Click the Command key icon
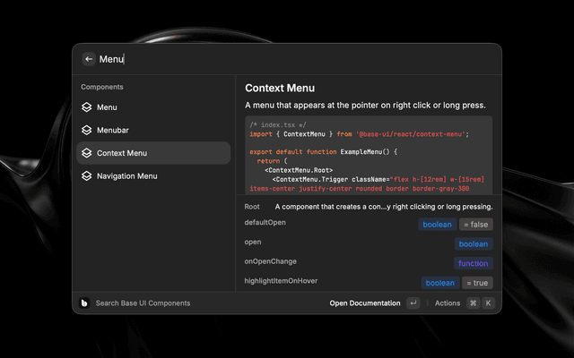Image resolution: width=574 pixels, height=358 pixels. (x=473, y=303)
